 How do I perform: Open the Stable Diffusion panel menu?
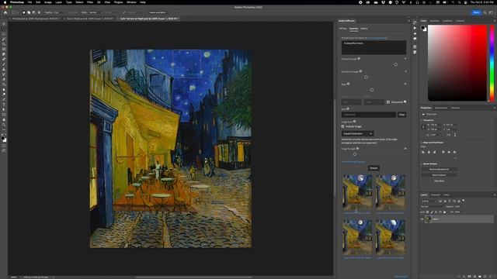pyautogui.click(x=408, y=21)
